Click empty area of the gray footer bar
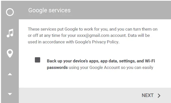This screenshot has height=103, width=171. click(x=75, y=95)
